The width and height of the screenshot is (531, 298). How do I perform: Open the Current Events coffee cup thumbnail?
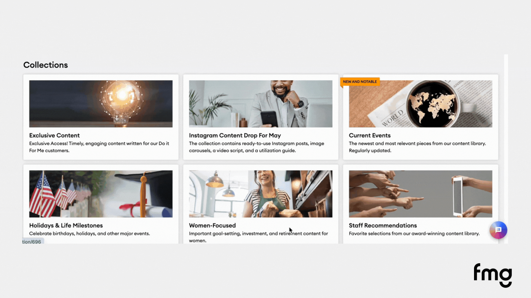tap(421, 104)
